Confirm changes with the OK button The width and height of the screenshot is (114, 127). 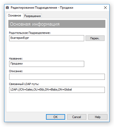[x=55, y=117]
